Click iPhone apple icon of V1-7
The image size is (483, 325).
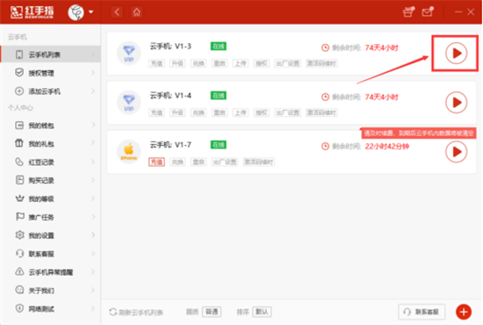coord(129,152)
